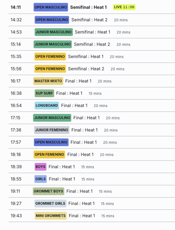The image size is (175, 230).
Task: Select the Master Mixto category tag
Action: click(48, 81)
